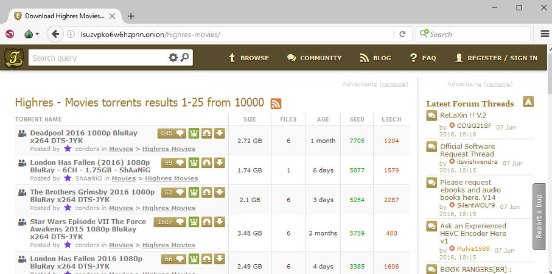
Task: Sort results by SIZE column
Action: coord(250,119)
